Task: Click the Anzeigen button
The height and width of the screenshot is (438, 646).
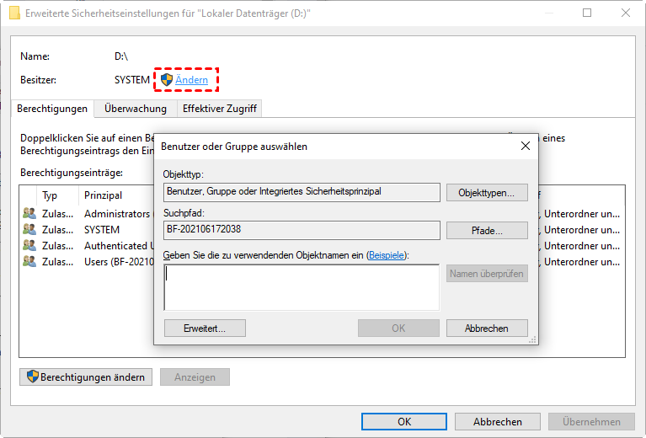Action: pyautogui.click(x=195, y=377)
